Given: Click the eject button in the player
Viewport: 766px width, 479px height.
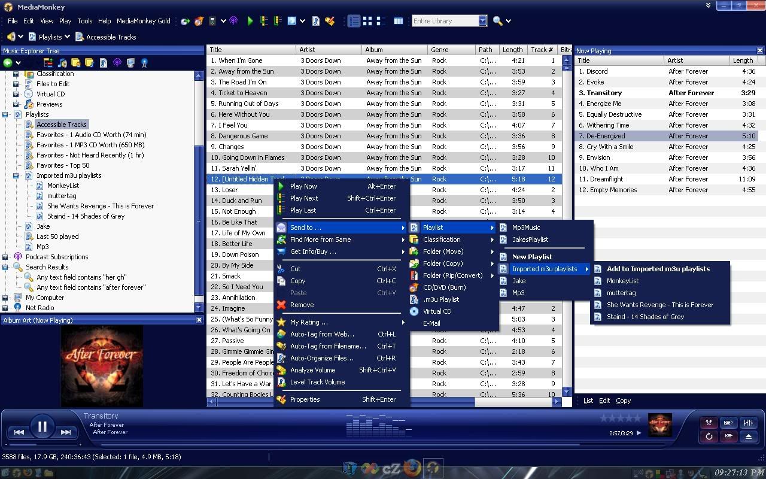Looking at the screenshot, I should (x=748, y=436).
